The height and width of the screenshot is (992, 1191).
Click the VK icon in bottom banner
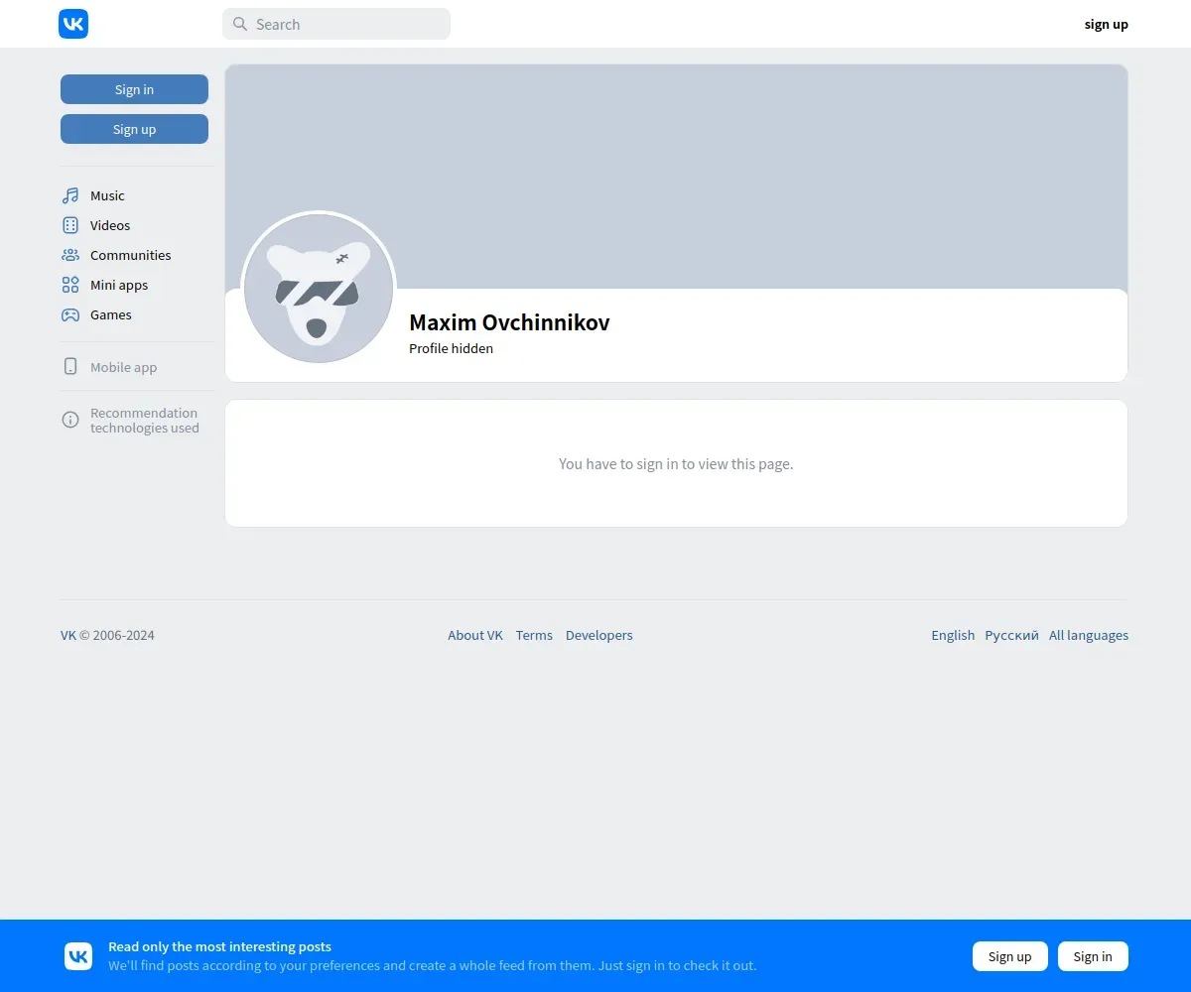pyautogui.click(x=78, y=956)
